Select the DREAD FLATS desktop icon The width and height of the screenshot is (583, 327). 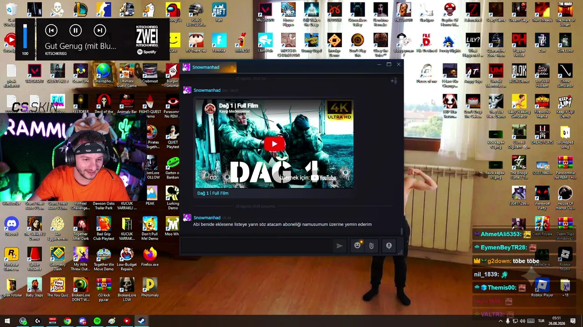coord(542,135)
